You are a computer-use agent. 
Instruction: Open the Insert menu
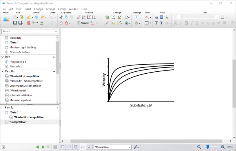click(x=28, y=9)
